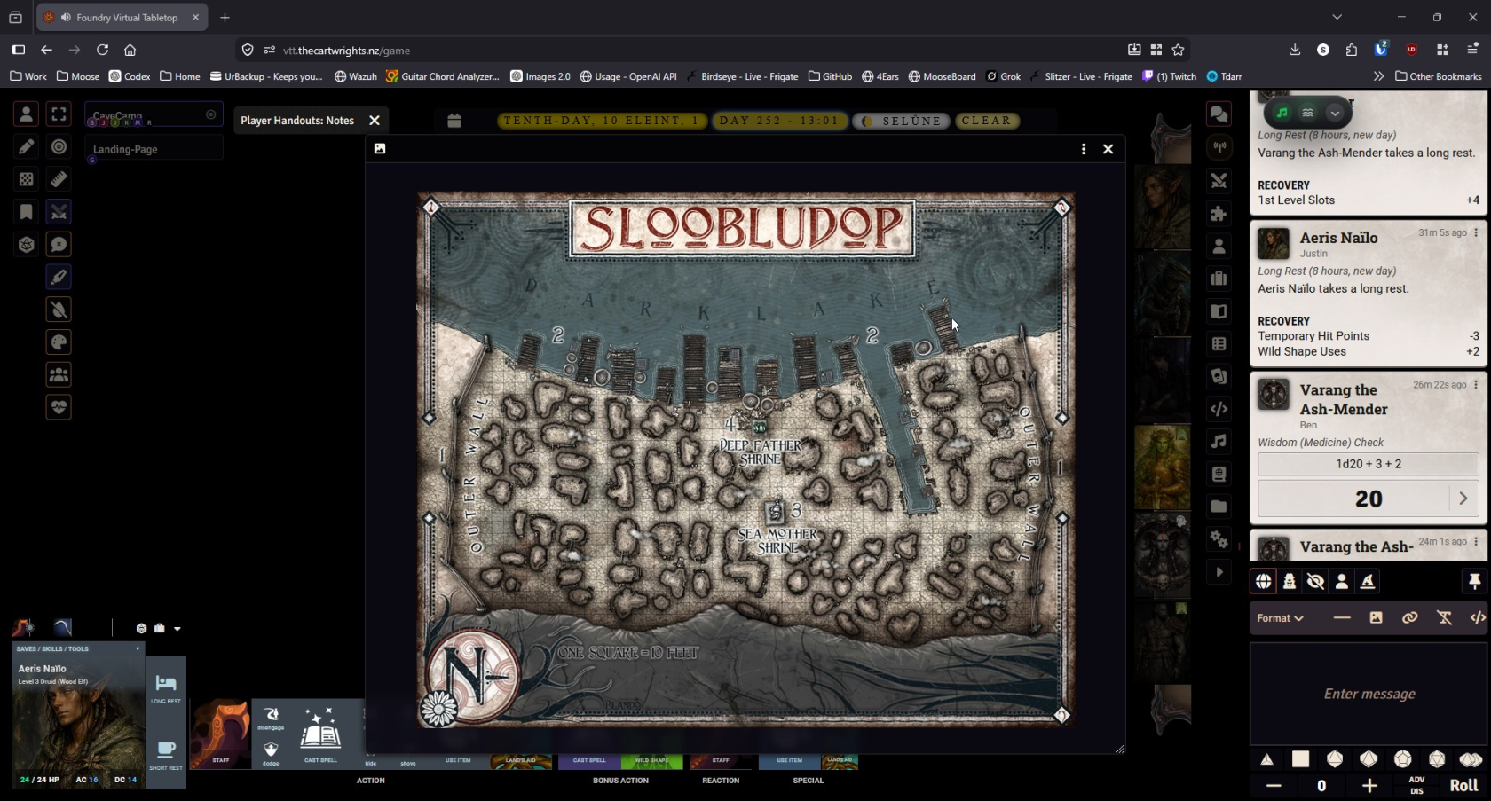Toggle the hidden droplet tool
Screen dimensions: 1491x801
[x=59, y=310]
